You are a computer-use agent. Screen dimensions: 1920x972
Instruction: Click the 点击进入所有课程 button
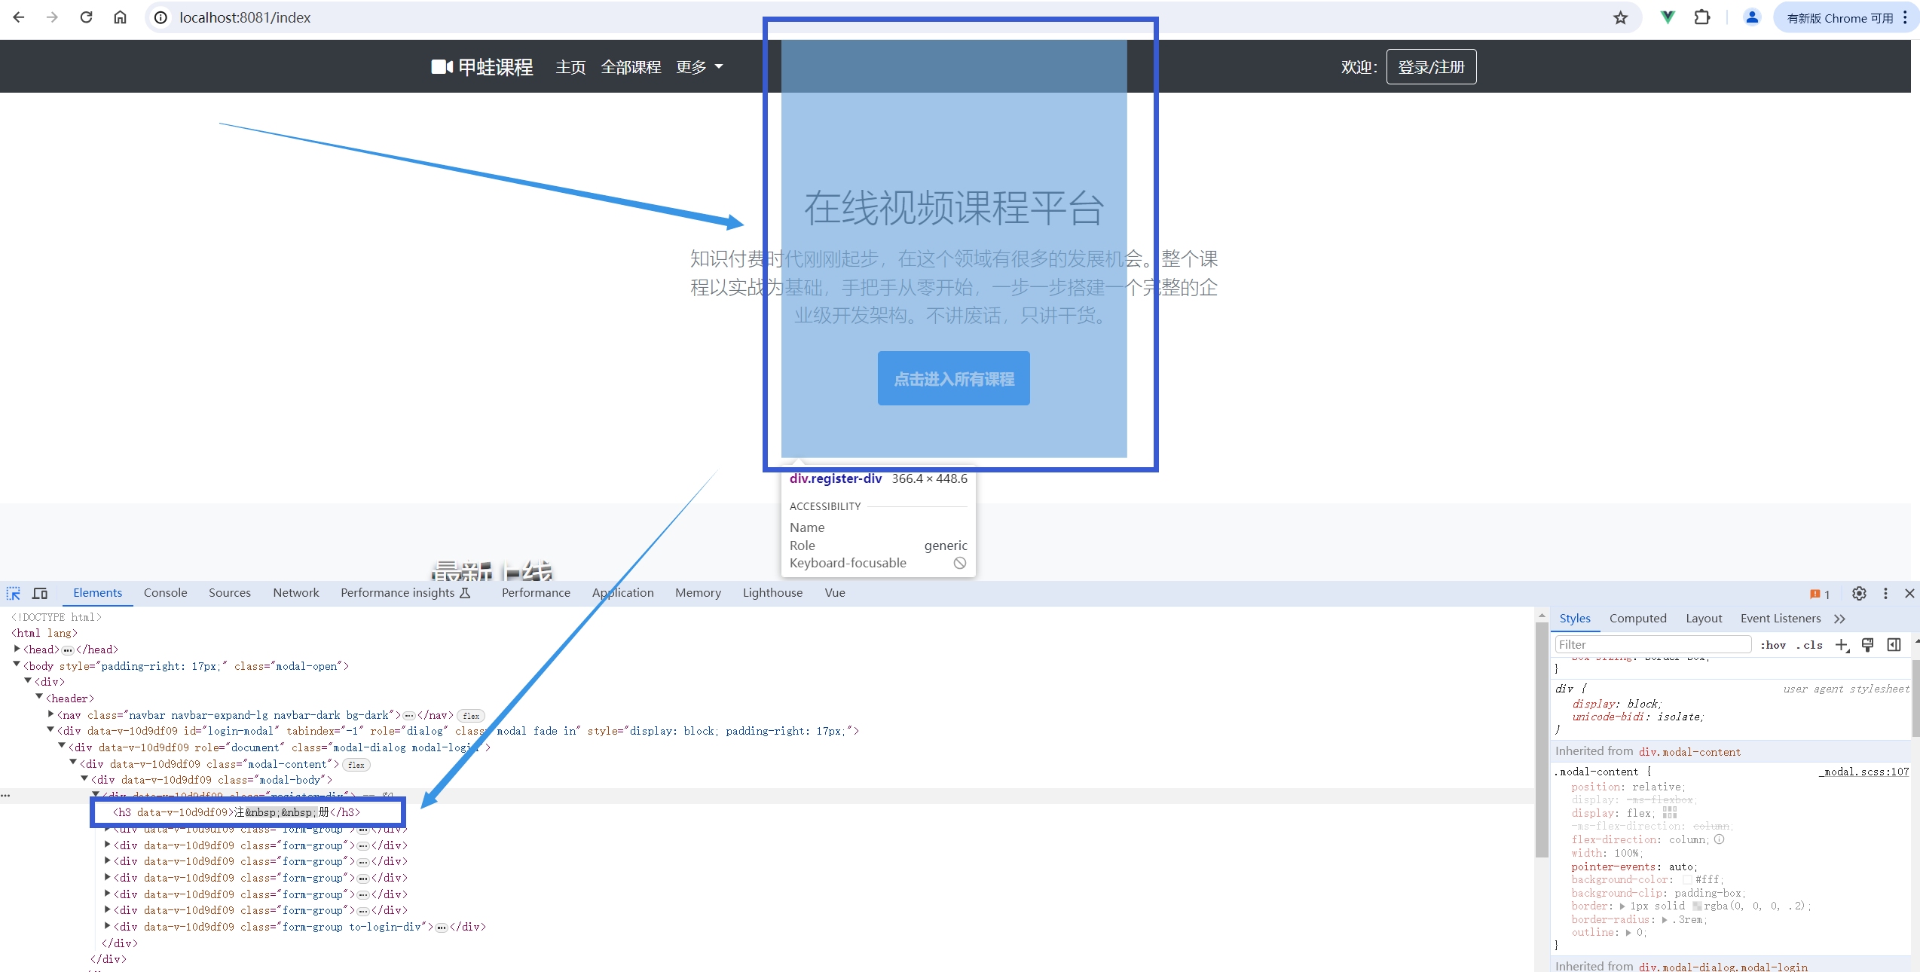coord(953,378)
